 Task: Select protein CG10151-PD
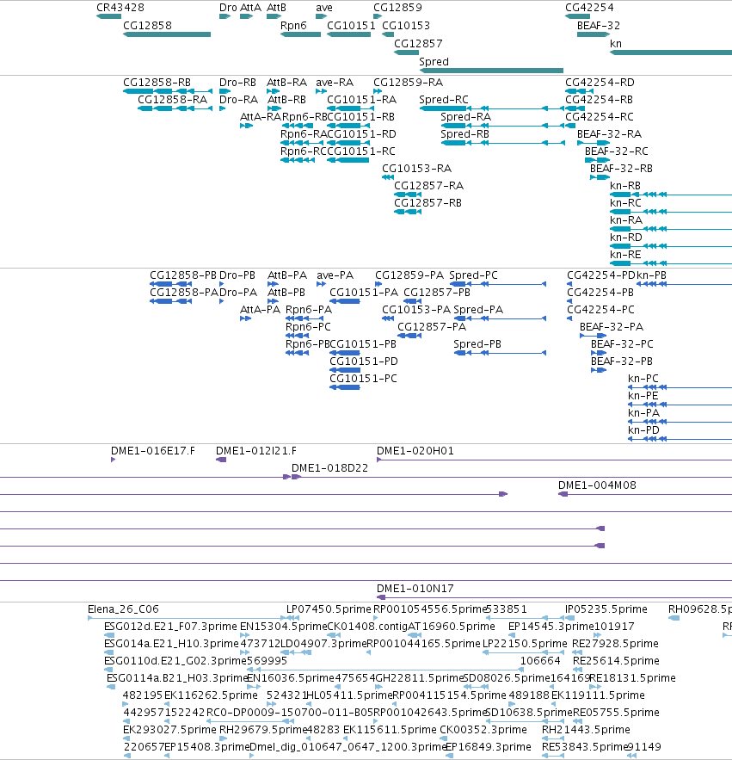[x=364, y=361]
